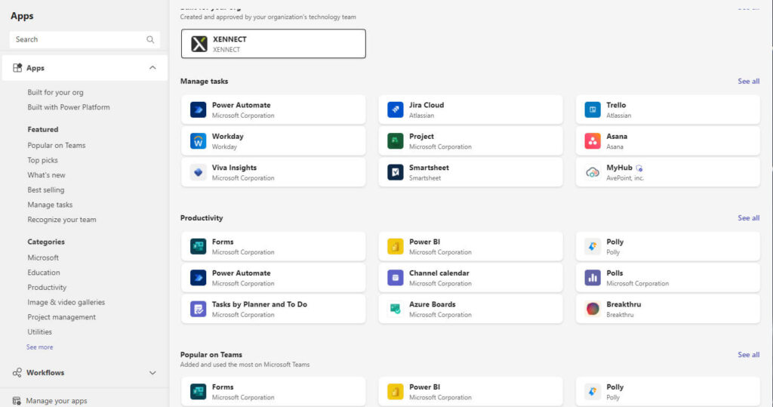Select Best selling in sidebar

[x=46, y=190]
